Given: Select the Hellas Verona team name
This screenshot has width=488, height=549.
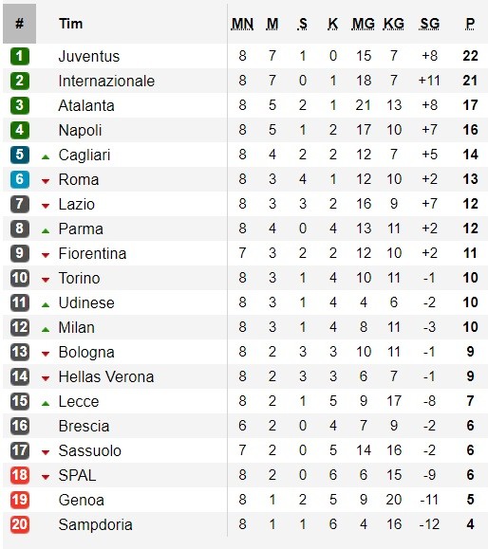Looking at the screenshot, I should point(106,376).
